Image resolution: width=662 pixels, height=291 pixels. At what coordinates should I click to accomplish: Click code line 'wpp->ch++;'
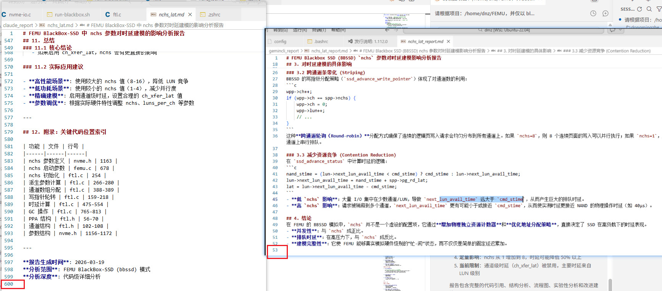[x=299, y=91]
